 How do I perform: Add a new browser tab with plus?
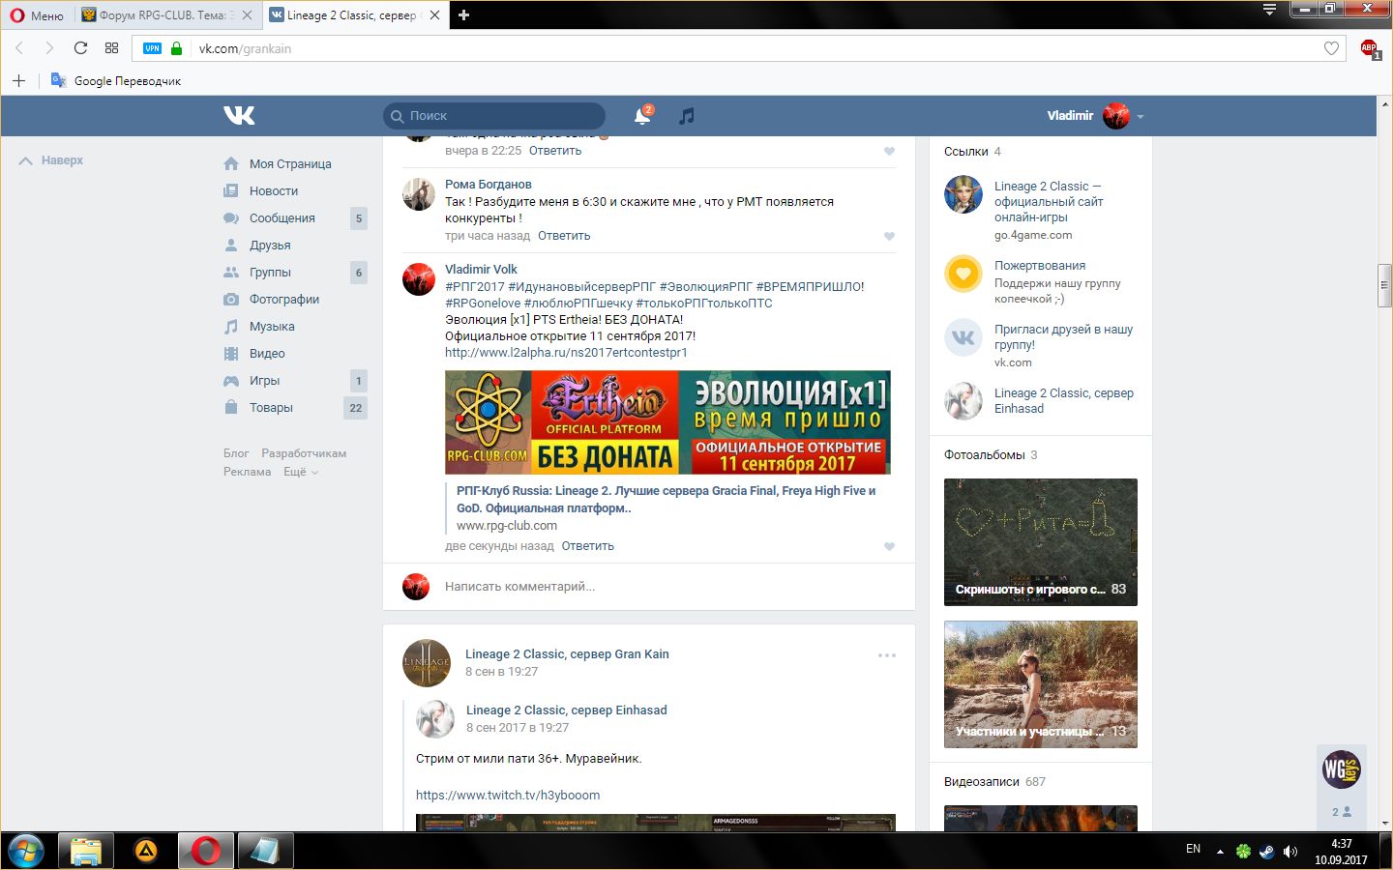[x=463, y=14]
